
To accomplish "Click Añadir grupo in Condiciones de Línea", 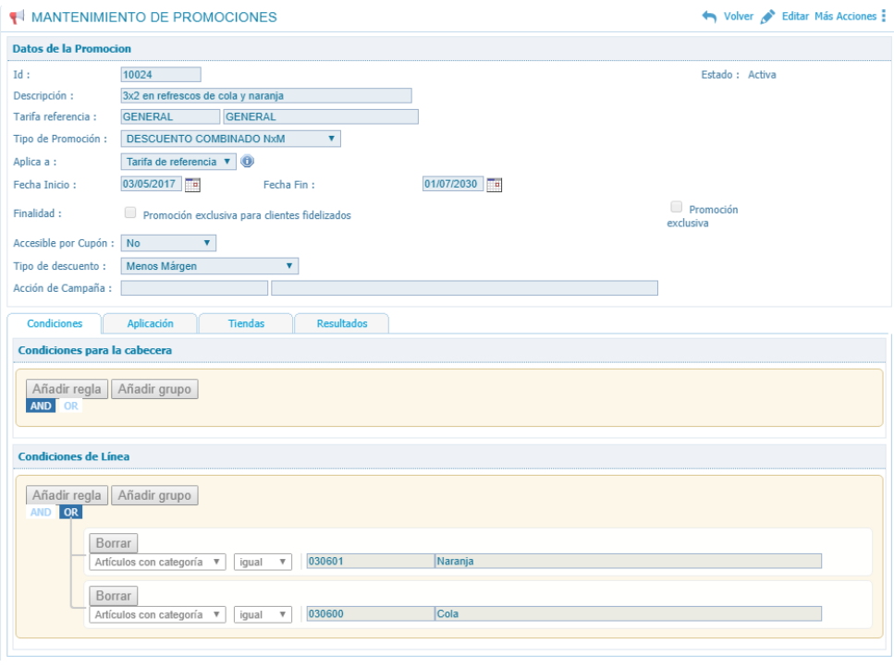I will pyautogui.click(x=154, y=495).
